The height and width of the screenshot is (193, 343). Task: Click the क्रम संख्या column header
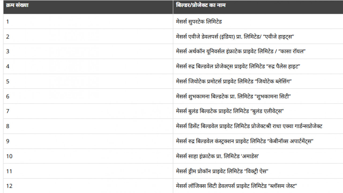tap(88, 7)
